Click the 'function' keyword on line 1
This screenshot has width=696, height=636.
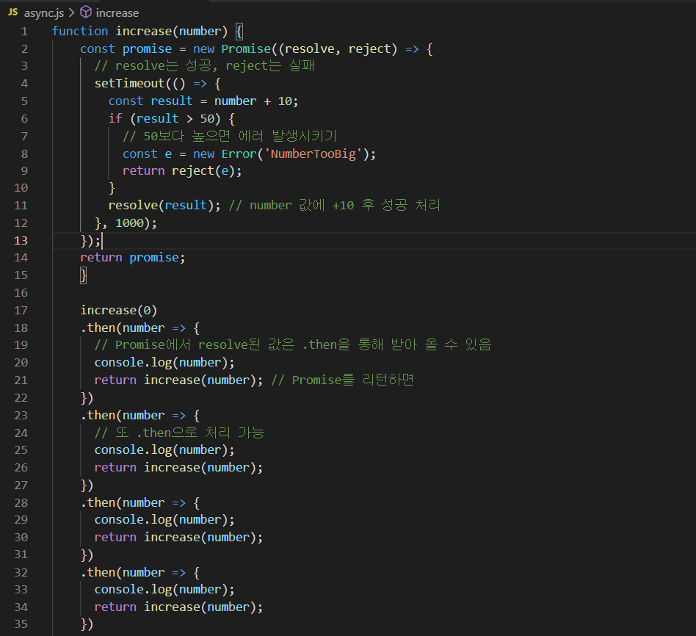80,31
